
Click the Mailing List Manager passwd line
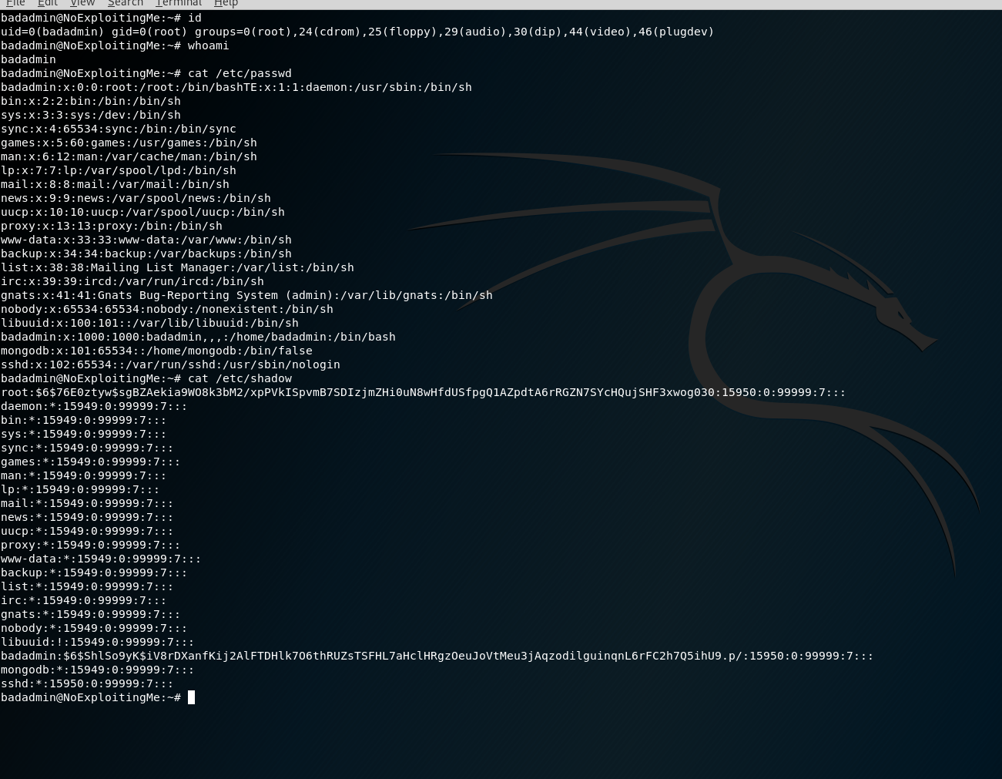(177, 267)
